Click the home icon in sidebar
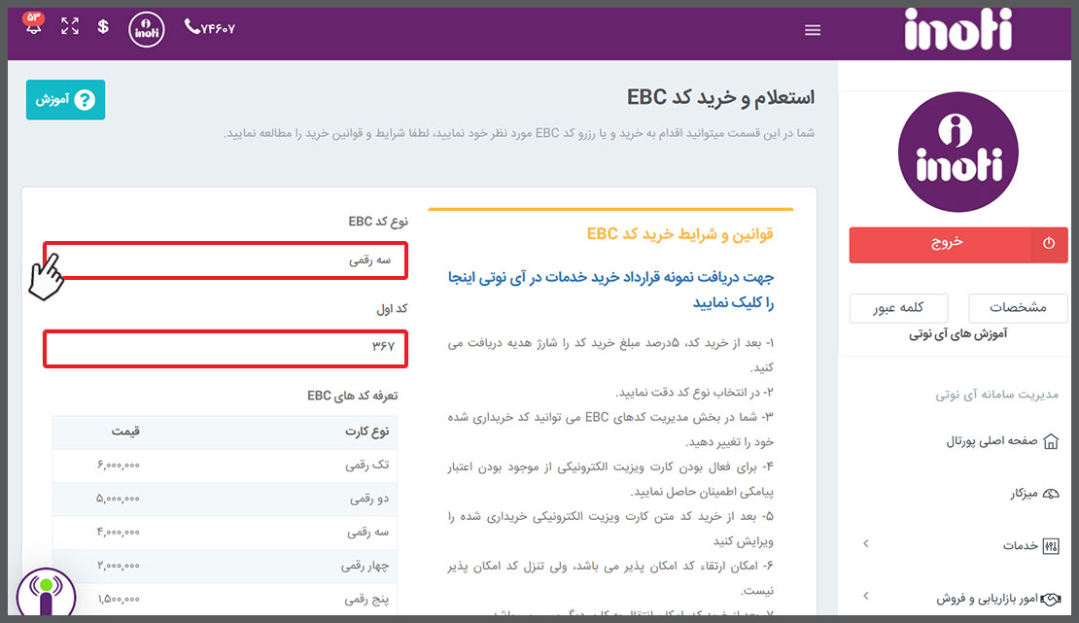1079x623 pixels. (x=1051, y=441)
